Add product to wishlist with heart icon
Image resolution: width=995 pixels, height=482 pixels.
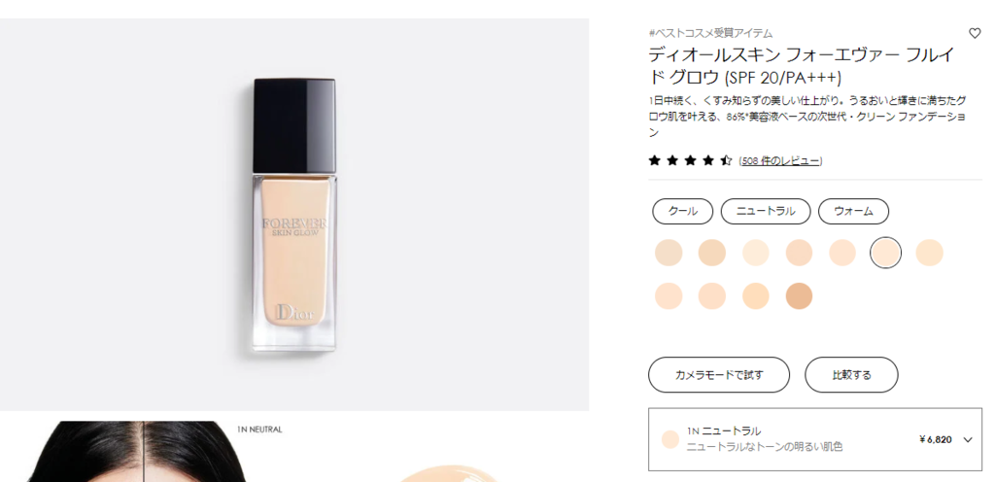(x=974, y=34)
